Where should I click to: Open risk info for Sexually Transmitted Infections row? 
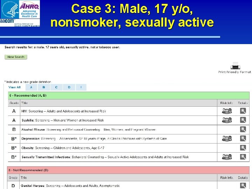227,157
